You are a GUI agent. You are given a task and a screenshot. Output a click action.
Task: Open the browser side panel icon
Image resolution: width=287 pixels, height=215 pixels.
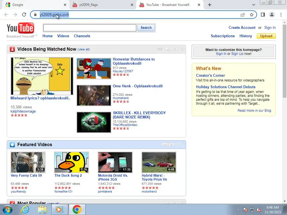(x=263, y=15)
